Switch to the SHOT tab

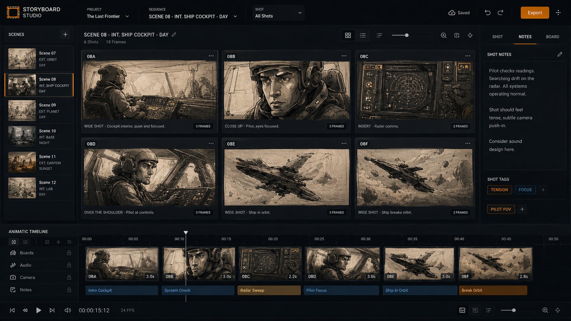coord(498,37)
